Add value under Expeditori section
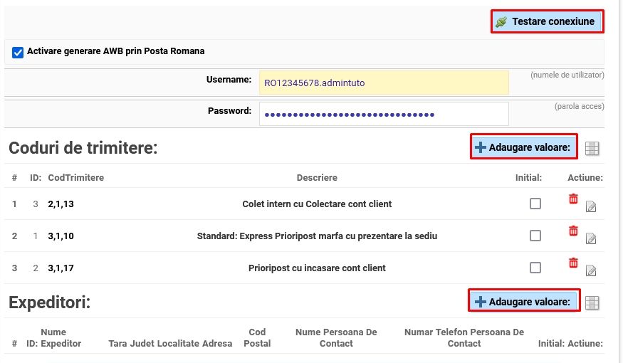The width and height of the screenshot is (623, 363). 523,301
